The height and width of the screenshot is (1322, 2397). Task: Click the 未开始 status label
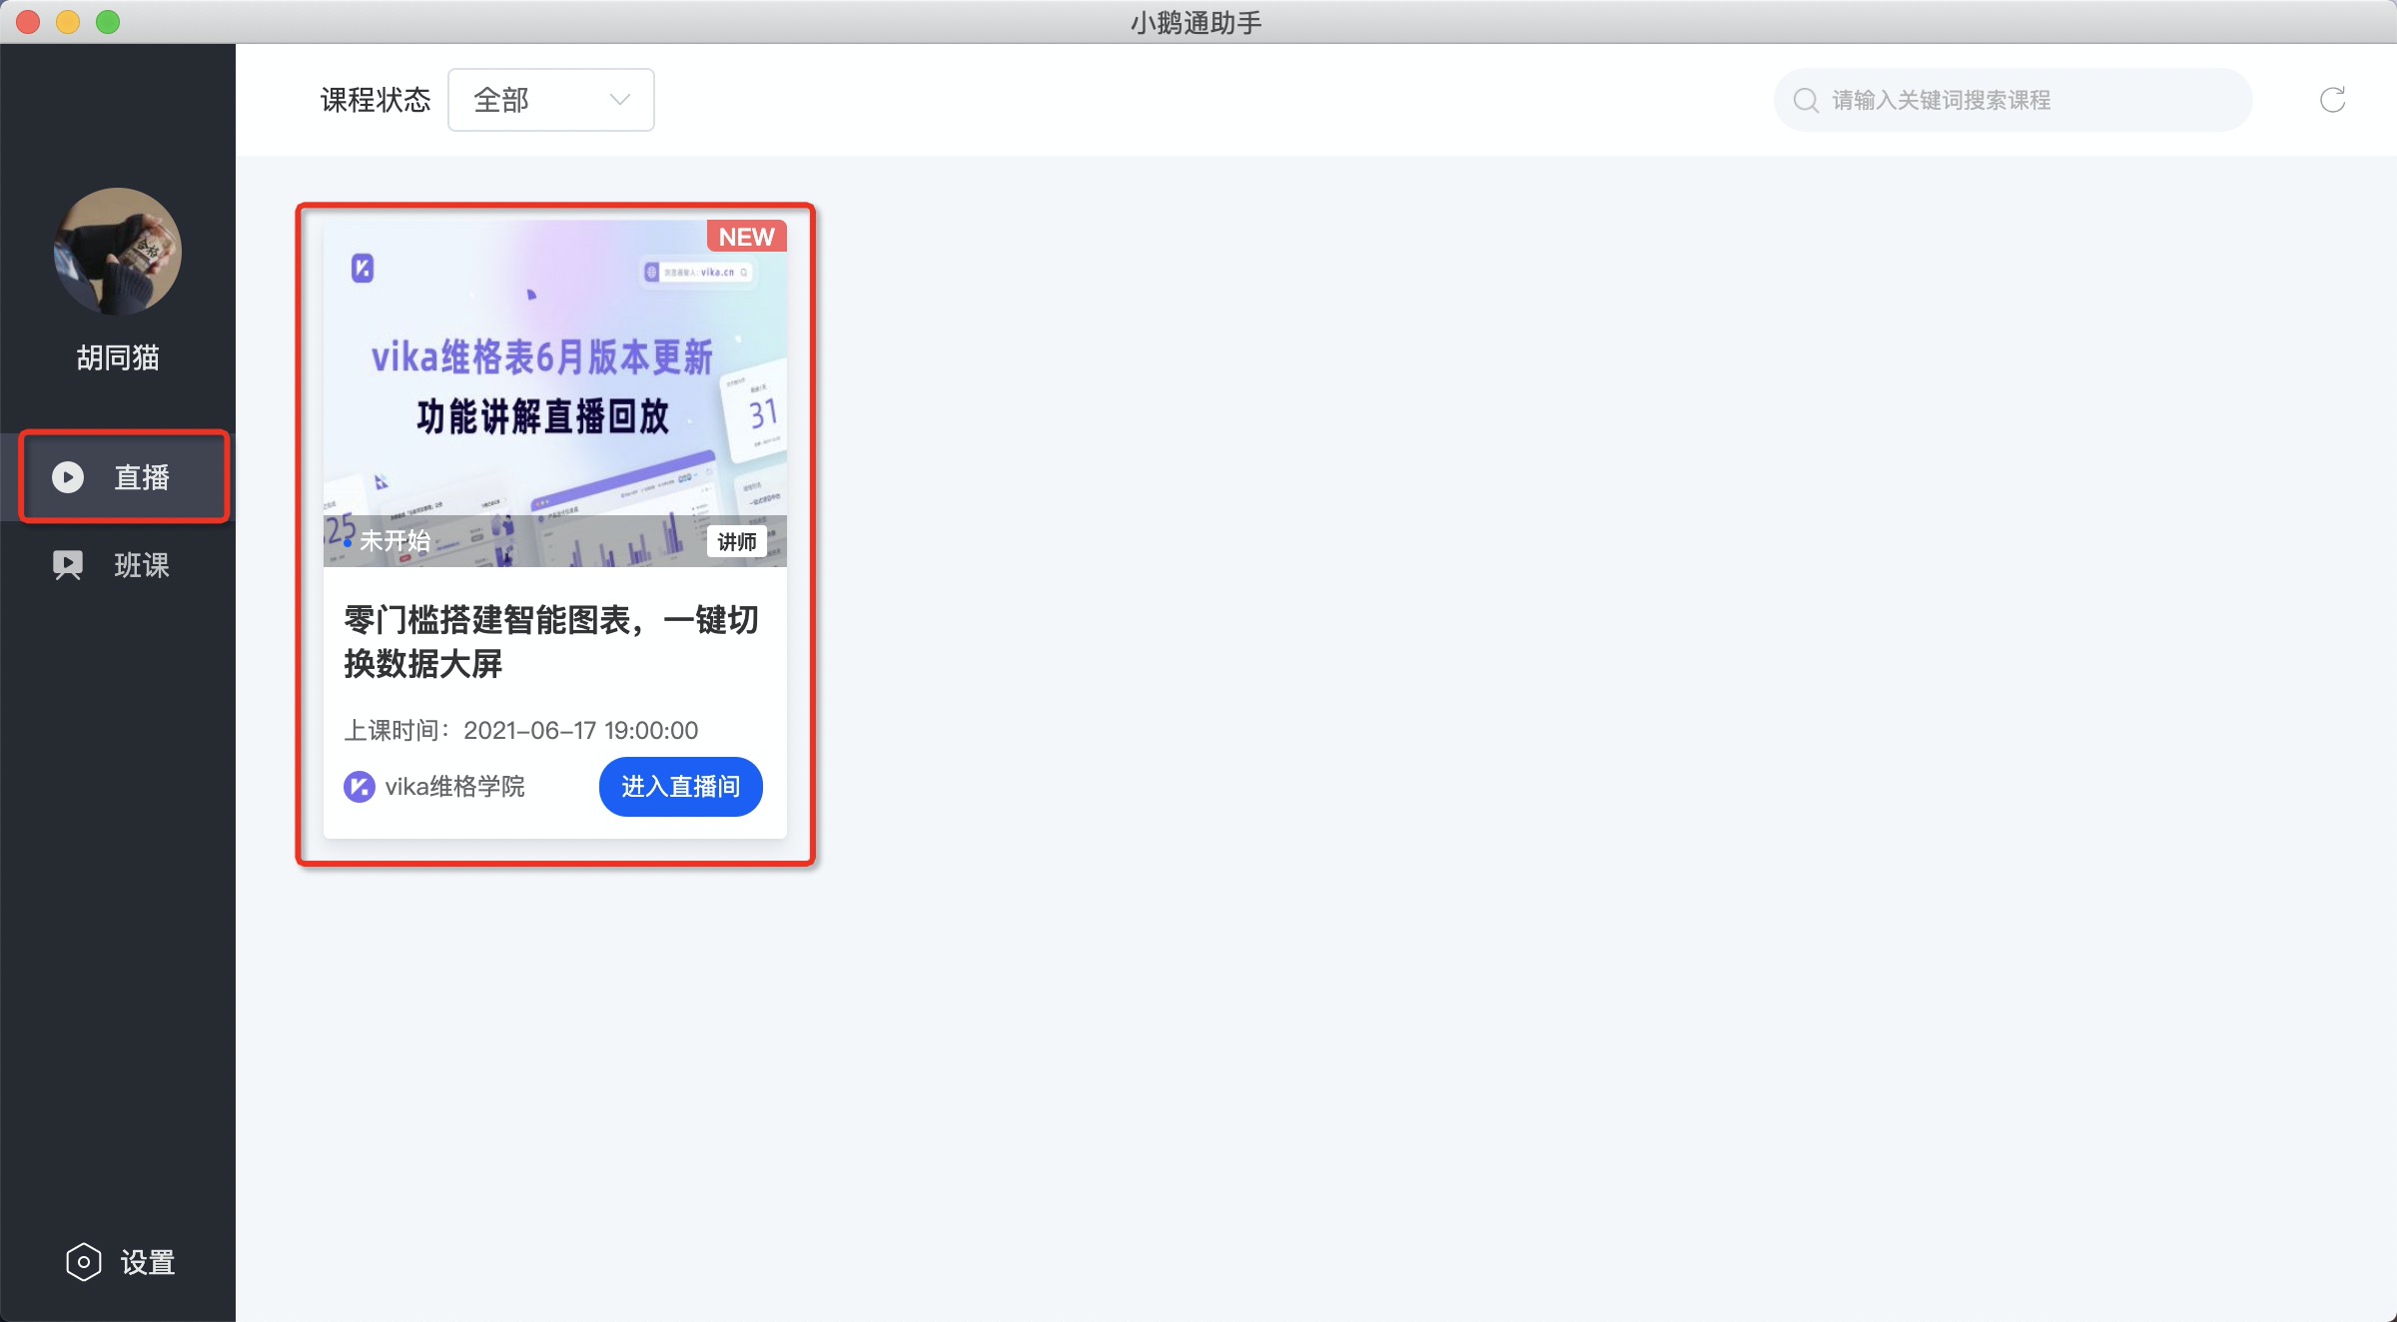point(394,541)
